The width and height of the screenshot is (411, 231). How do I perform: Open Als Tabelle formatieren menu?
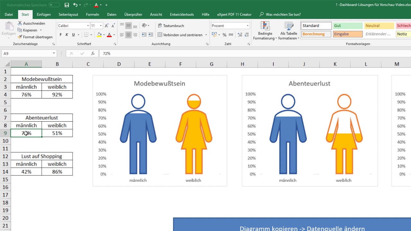289,31
